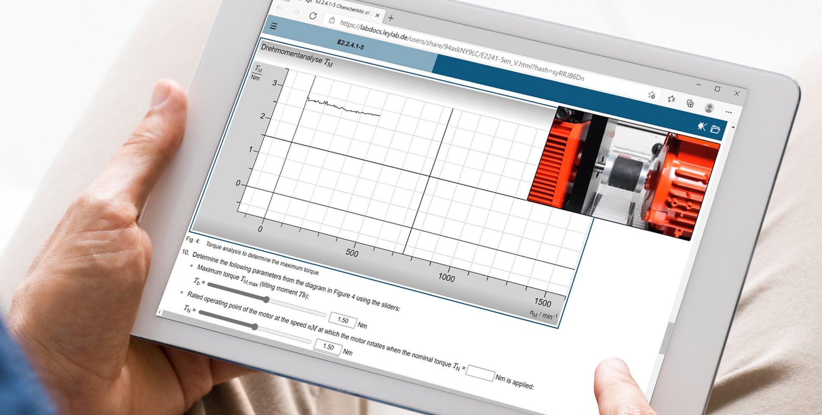The image size is (822, 415).
Task: Click the horizontal scrollbar left arrow
Action: (x=160, y=312)
